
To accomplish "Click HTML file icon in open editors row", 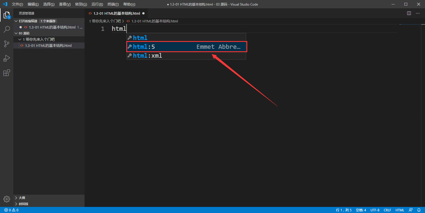I will tap(26, 27).
